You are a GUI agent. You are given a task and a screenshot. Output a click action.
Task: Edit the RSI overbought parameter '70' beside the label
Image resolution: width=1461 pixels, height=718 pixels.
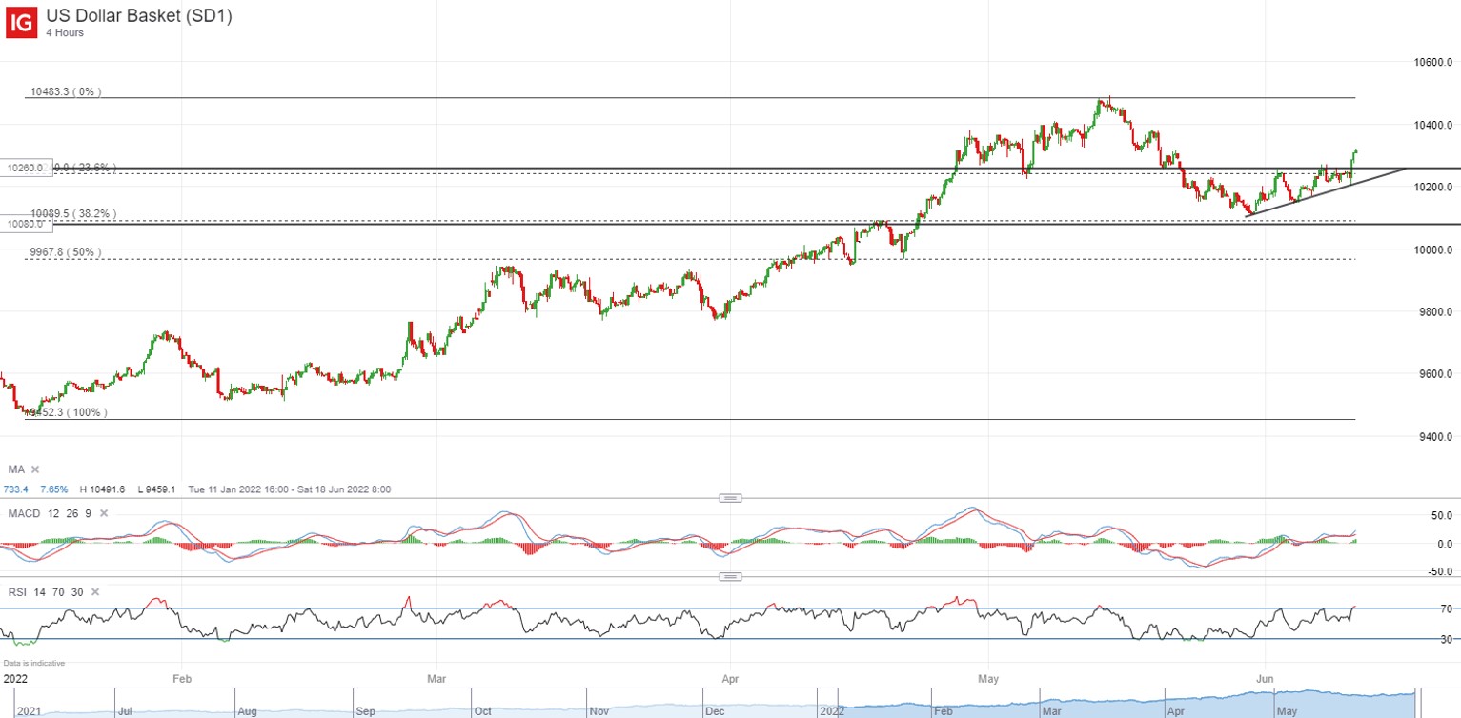click(x=58, y=592)
